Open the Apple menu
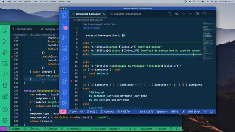This screenshot has width=235, height=132. click(3, 1)
